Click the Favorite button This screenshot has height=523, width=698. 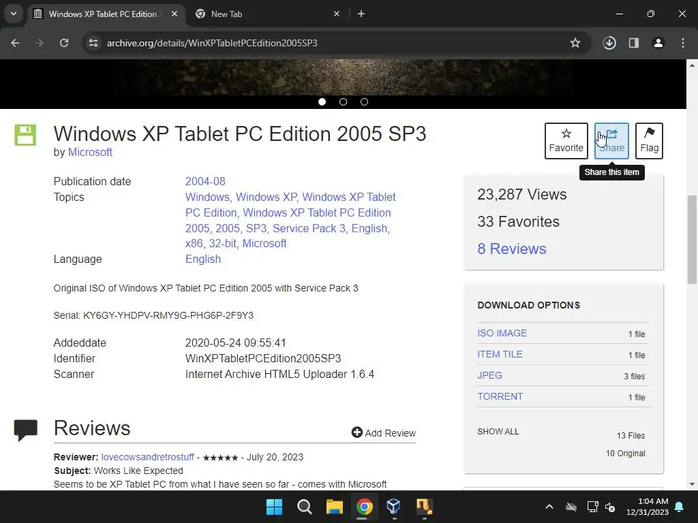[x=566, y=141]
